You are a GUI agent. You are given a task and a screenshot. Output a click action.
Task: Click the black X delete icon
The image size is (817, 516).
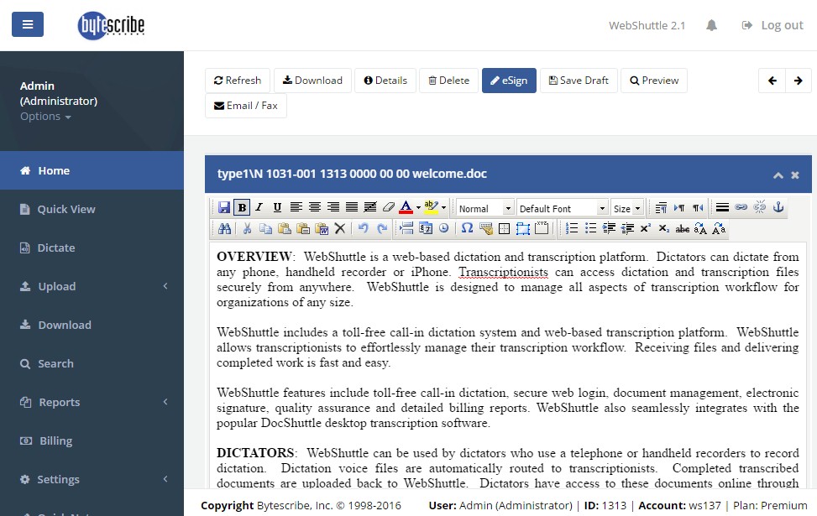click(x=340, y=228)
